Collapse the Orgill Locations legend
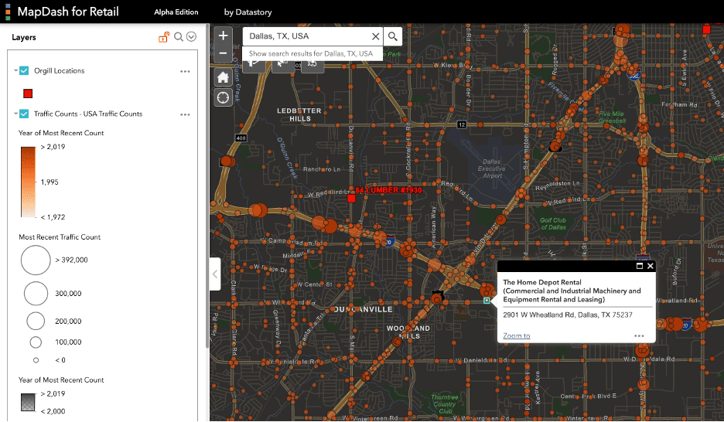The image size is (724, 422). [15, 70]
